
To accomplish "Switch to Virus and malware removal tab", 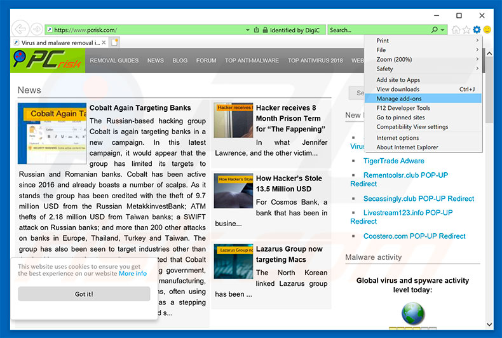I will pos(60,43).
